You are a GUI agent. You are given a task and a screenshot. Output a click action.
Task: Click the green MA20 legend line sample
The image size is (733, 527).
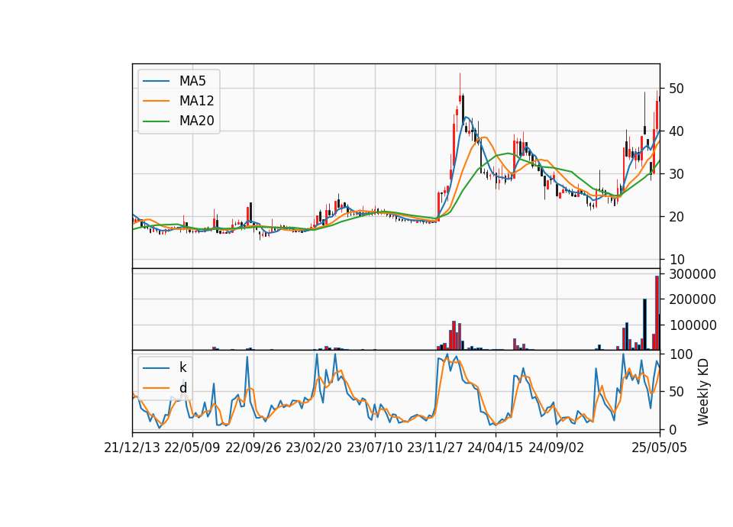[156, 121]
